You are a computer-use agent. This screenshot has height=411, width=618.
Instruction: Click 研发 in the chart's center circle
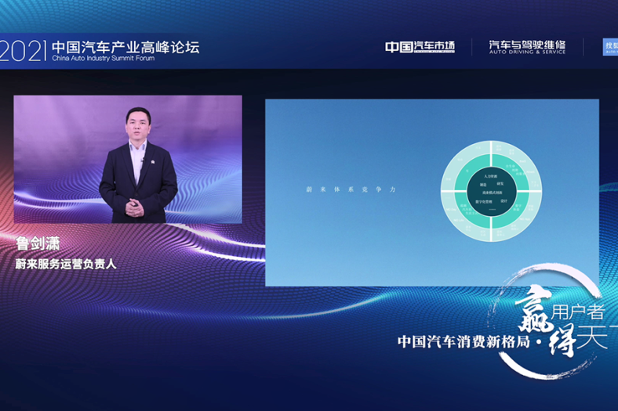point(500,184)
